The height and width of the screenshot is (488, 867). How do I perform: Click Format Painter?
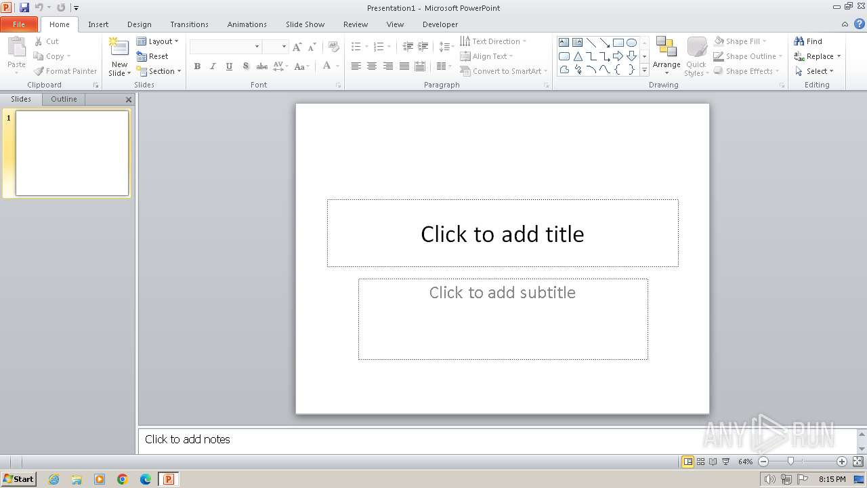pyautogui.click(x=65, y=71)
